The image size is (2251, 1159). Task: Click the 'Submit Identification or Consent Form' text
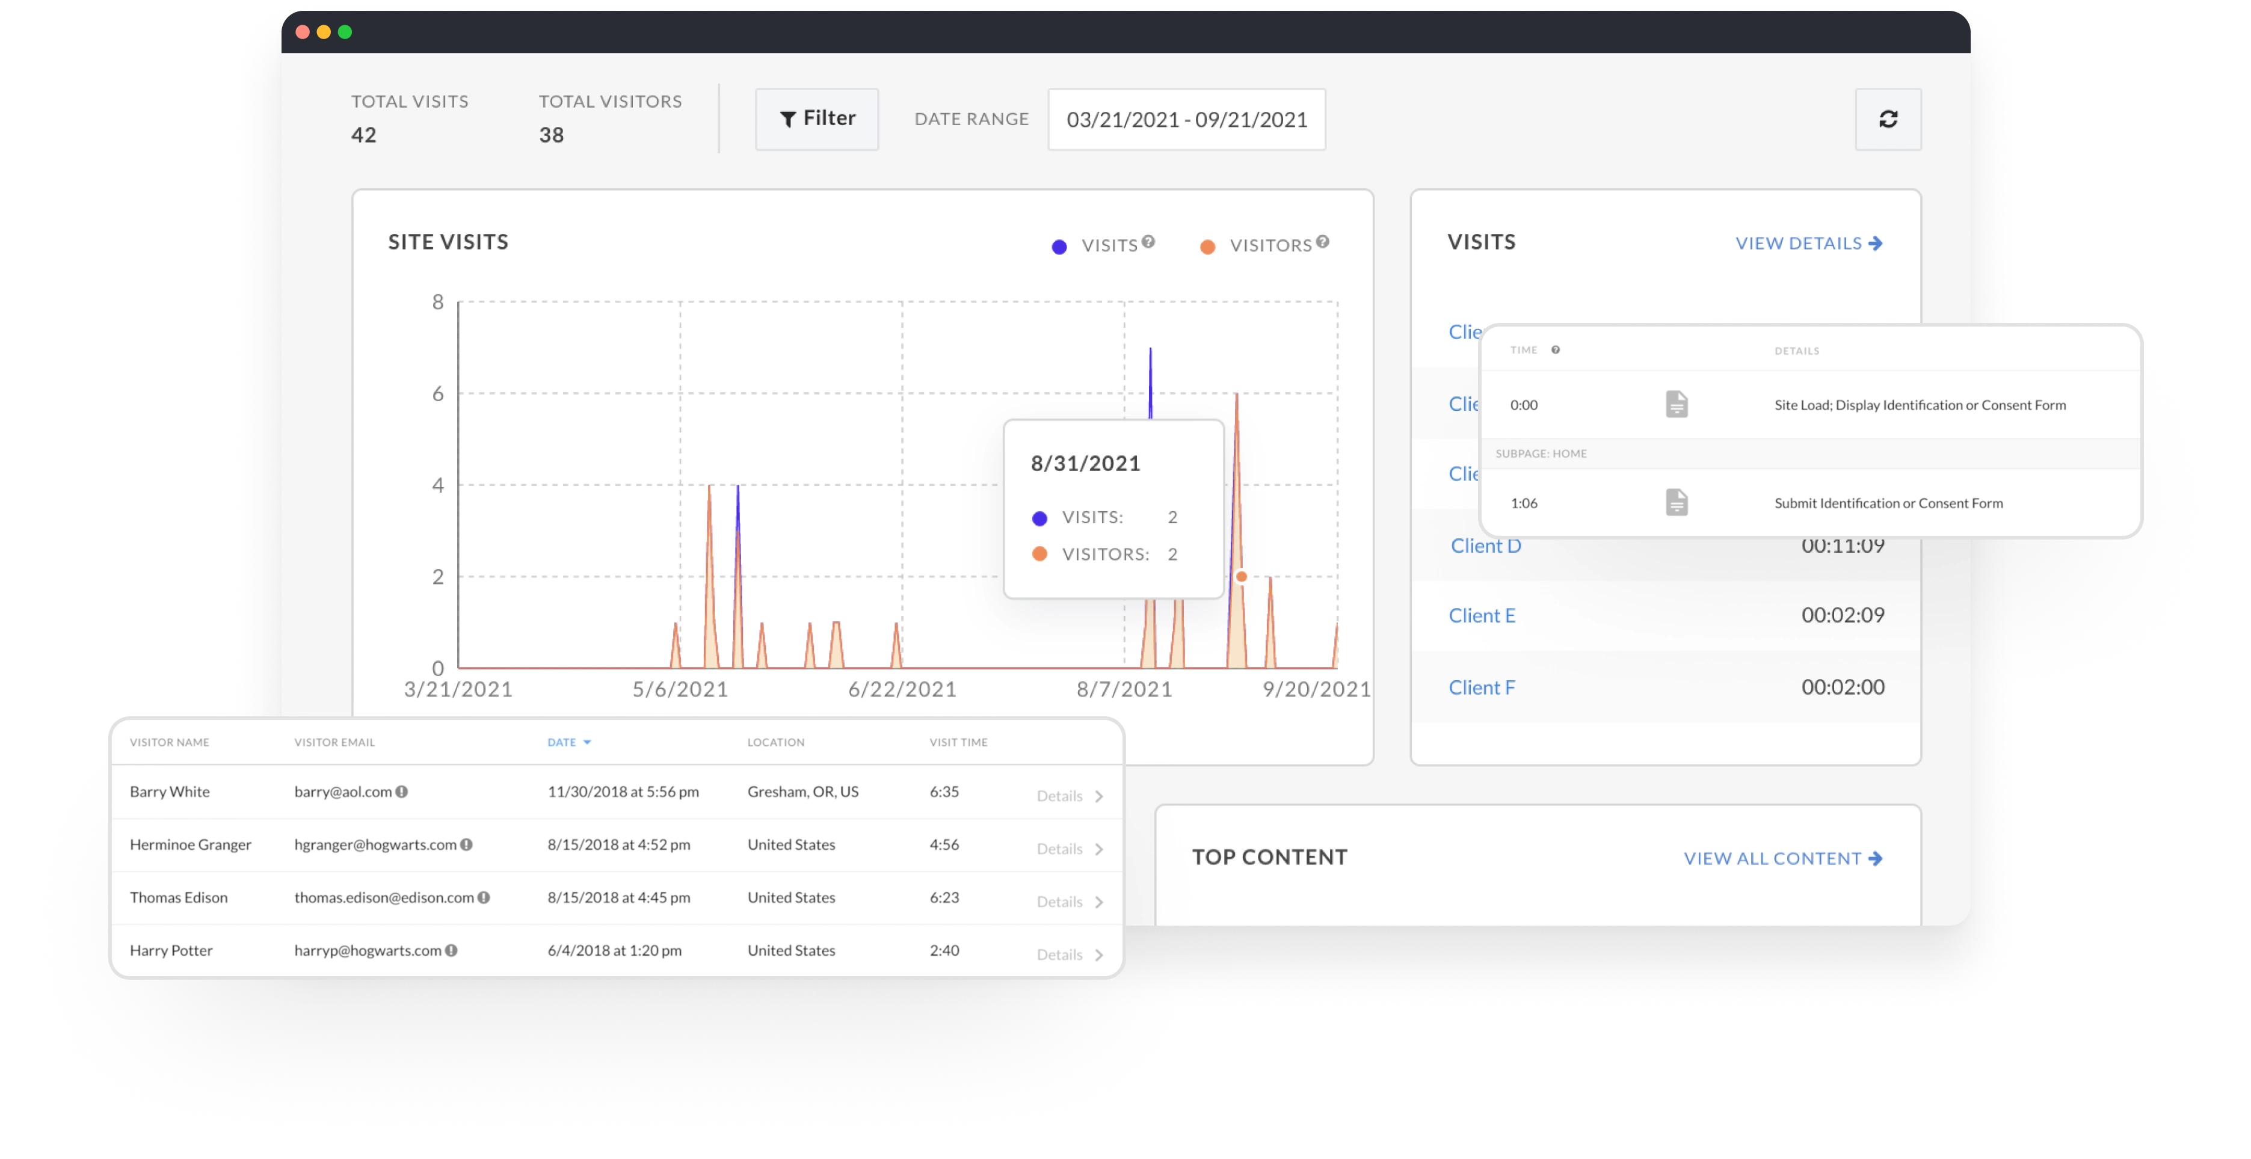pos(1888,503)
